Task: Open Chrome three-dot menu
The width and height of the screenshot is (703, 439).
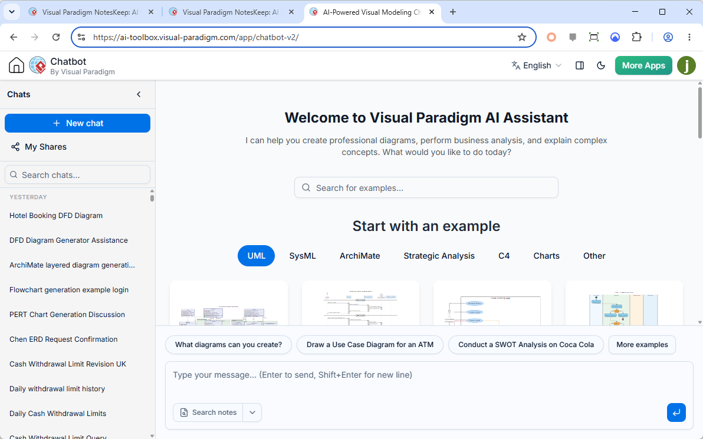Action: pyautogui.click(x=689, y=37)
